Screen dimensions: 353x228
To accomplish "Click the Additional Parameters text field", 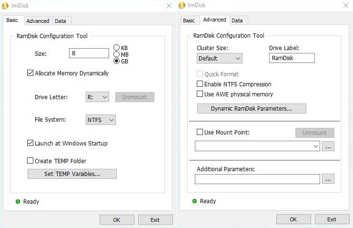I will point(257,179).
